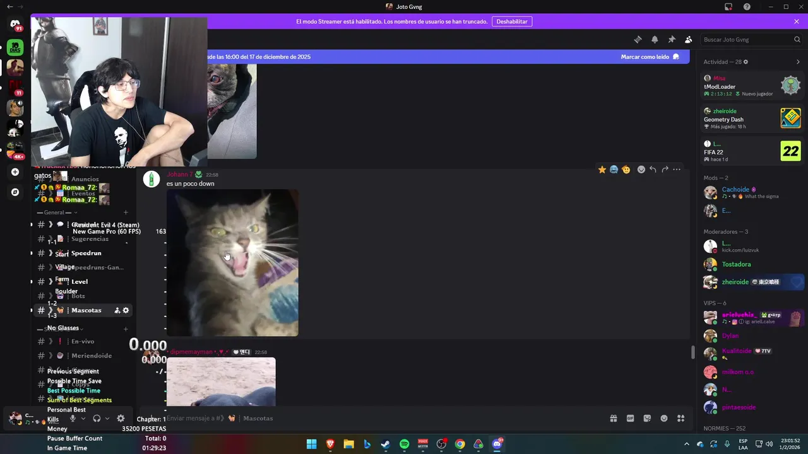The image size is (808, 454).
Task: Open the gift icon in message bar
Action: [x=613, y=418]
